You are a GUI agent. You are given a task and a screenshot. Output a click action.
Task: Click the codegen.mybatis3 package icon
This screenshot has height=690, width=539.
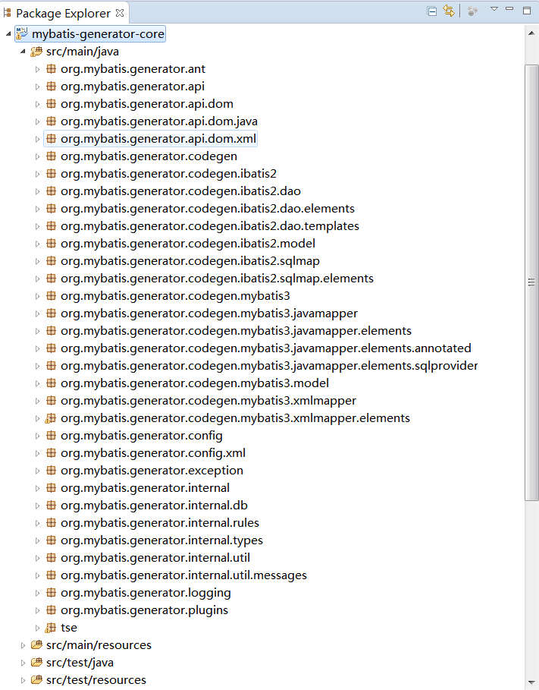point(51,296)
